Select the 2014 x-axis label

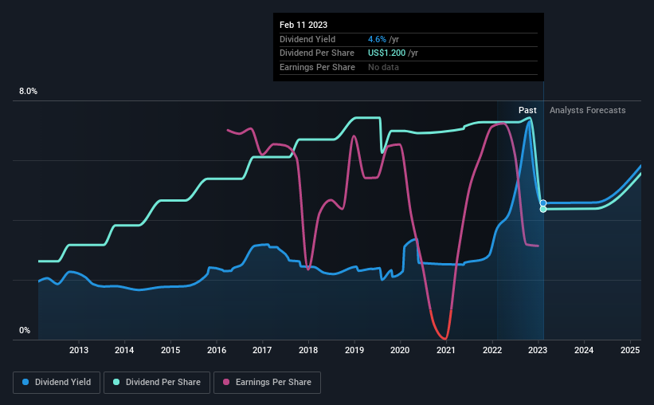[x=124, y=350]
